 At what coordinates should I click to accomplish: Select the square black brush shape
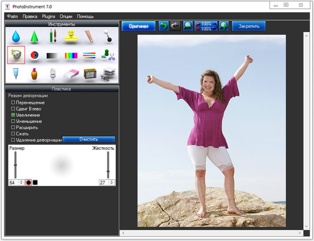pyautogui.click(x=36, y=182)
